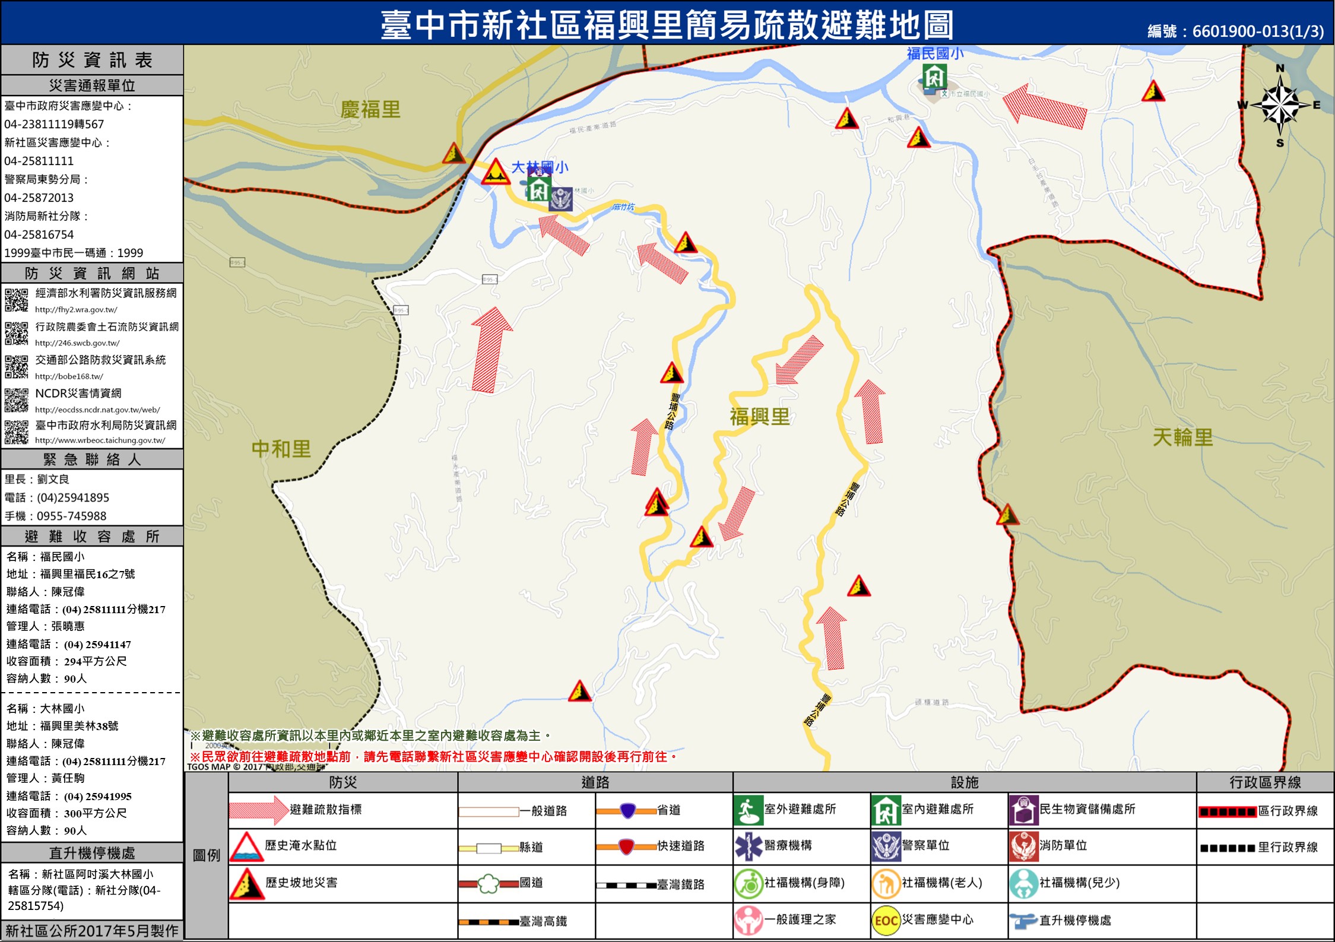Click the landslide icon on 天輪里 boundary
The height and width of the screenshot is (942, 1335).
coord(1007,514)
